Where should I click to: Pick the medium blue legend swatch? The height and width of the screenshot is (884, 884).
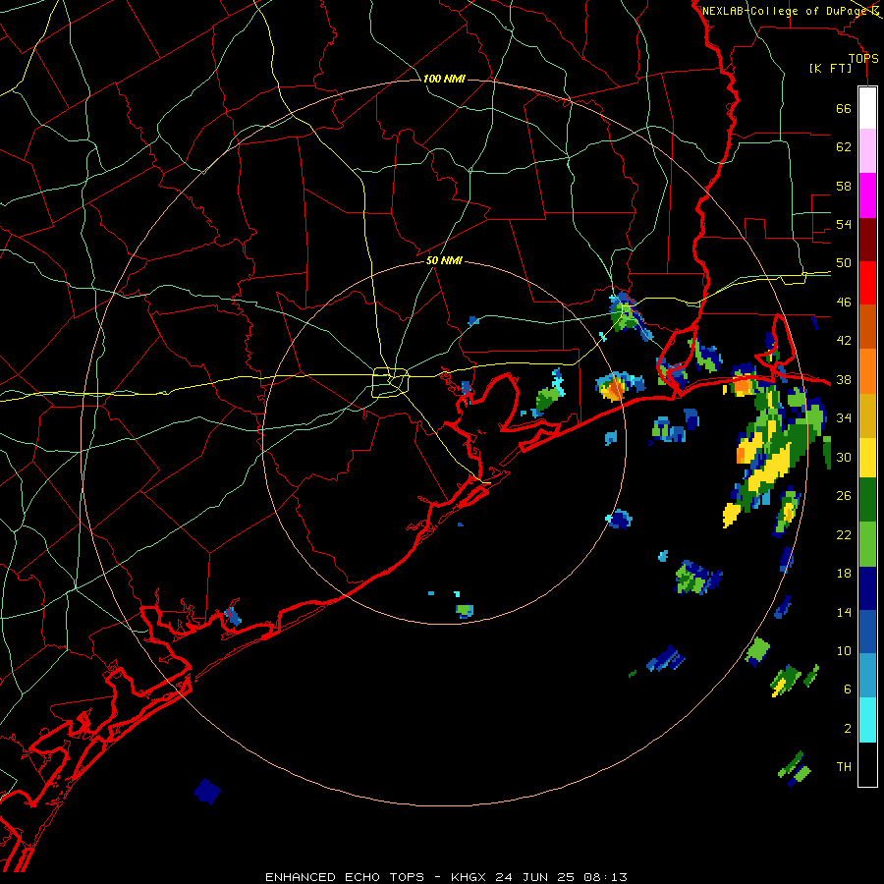tap(867, 632)
